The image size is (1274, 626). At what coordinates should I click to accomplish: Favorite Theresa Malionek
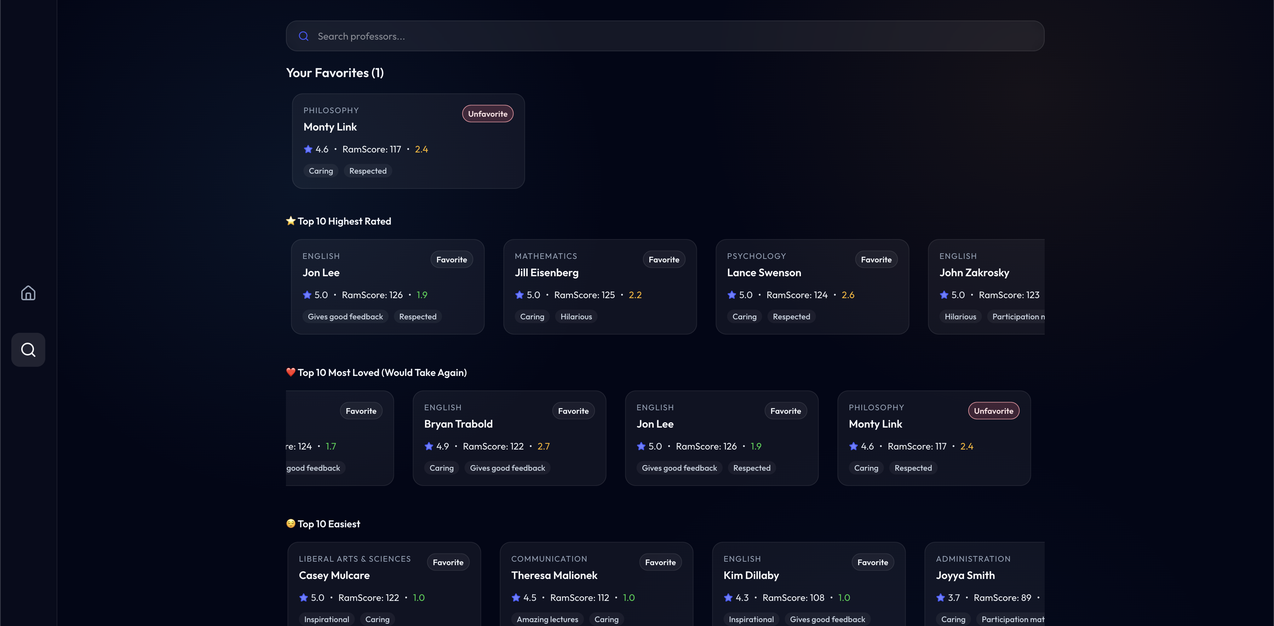coord(660,562)
